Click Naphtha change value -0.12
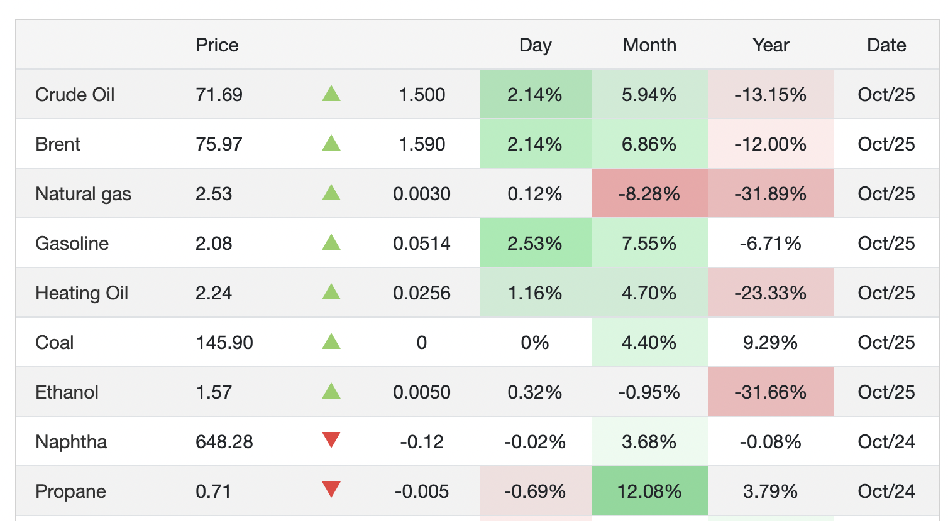The height and width of the screenshot is (521, 948). point(422,442)
